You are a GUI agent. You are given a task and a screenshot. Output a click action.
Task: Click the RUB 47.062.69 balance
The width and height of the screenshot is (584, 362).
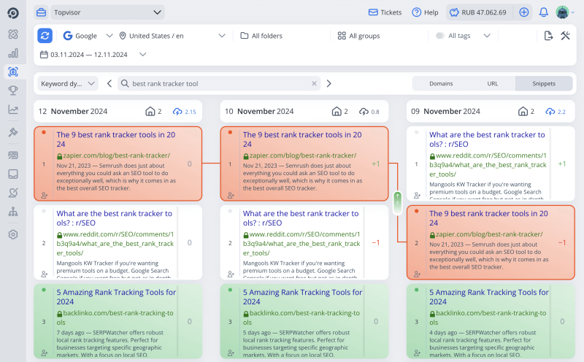point(478,12)
